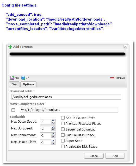Toggle the Sequential Download option

click(63, 129)
